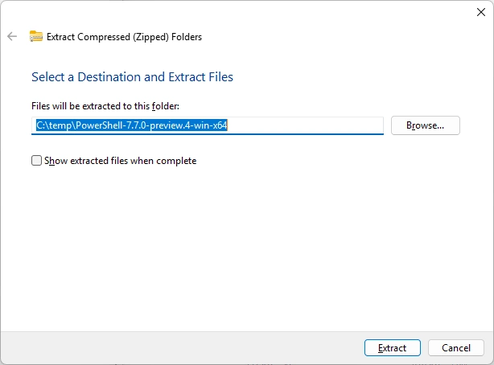Enable Show extracted files when complete checkbox
This screenshot has height=365, width=494.
[36, 161]
